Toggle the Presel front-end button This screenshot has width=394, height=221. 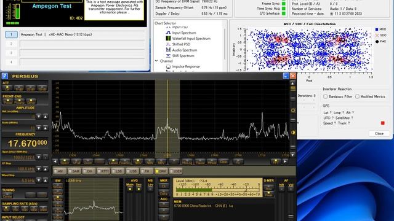pyautogui.click(x=7, y=101)
